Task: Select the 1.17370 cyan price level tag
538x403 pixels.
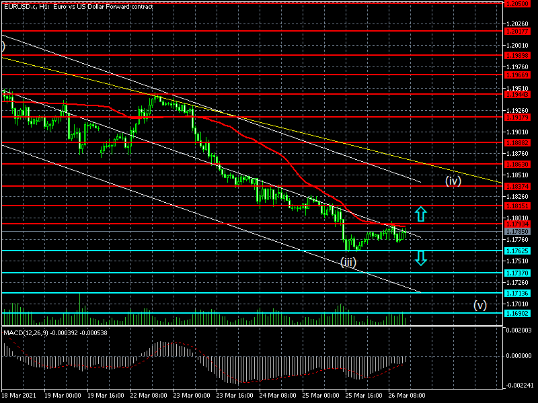Action: click(x=516, y=273)
